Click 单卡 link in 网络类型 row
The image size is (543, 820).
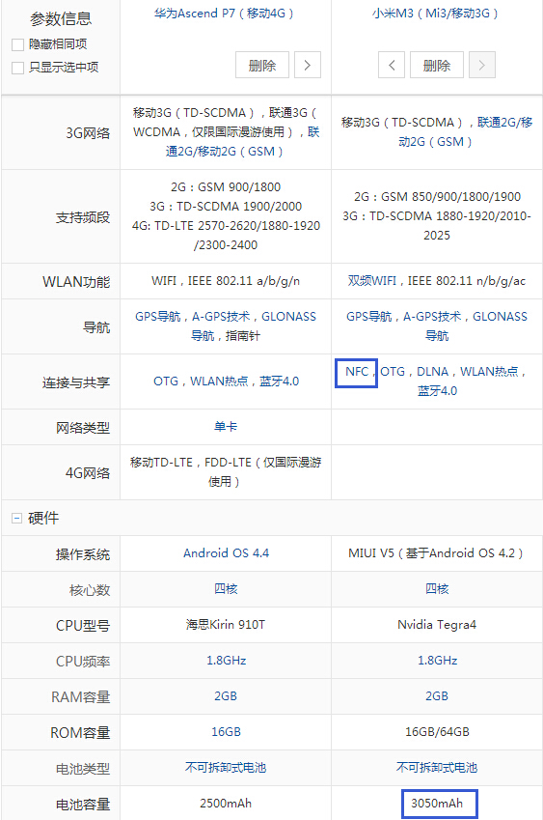pyautogui.click(x=226, y=427)
